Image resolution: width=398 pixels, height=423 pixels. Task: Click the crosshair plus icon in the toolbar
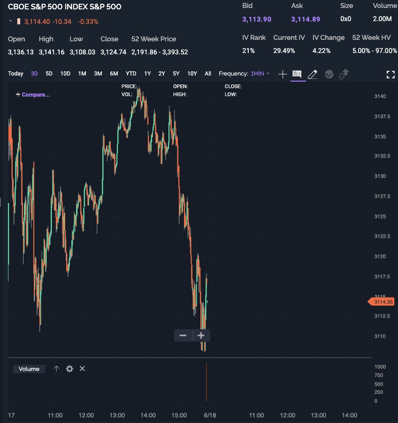(x=283, y=74)
